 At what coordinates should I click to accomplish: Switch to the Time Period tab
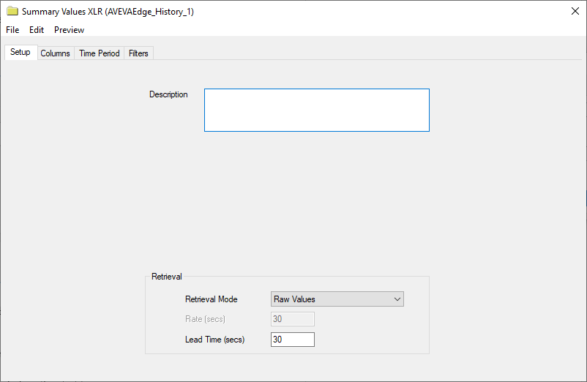pos(100,53)
